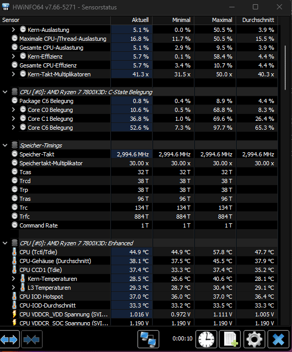
Task: Click the Minimal column header
Action: pyautogui.click(x=173, y=20)
